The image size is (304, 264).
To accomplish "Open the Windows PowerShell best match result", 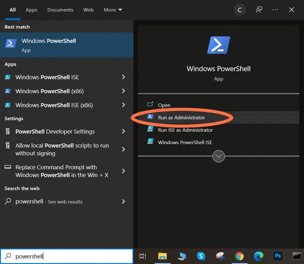I will tap(66, 45).
